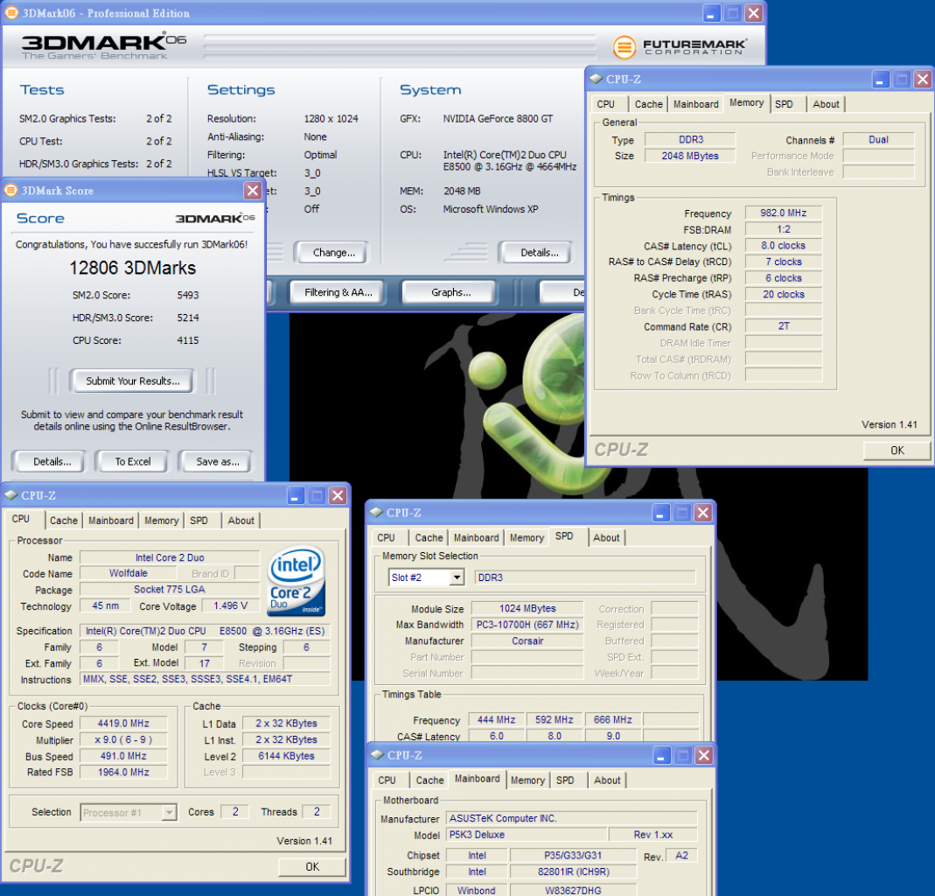The image size is (935, 896).
Task: Click Save as button in Score dialog
Action: [x=217, y=462]
